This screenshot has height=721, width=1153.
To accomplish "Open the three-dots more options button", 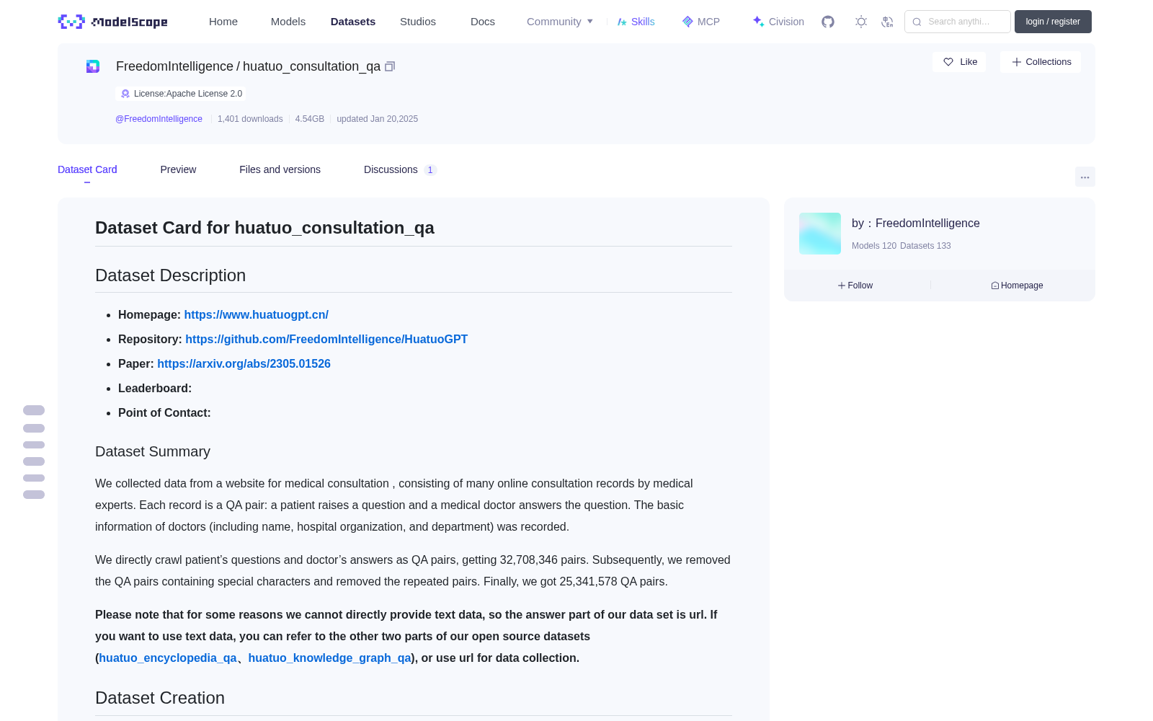I will [x=1085, y=177].
